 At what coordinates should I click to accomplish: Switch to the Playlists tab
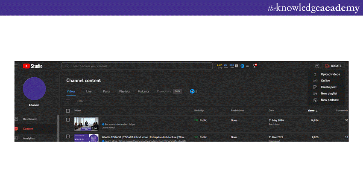[x=124, y=91]
